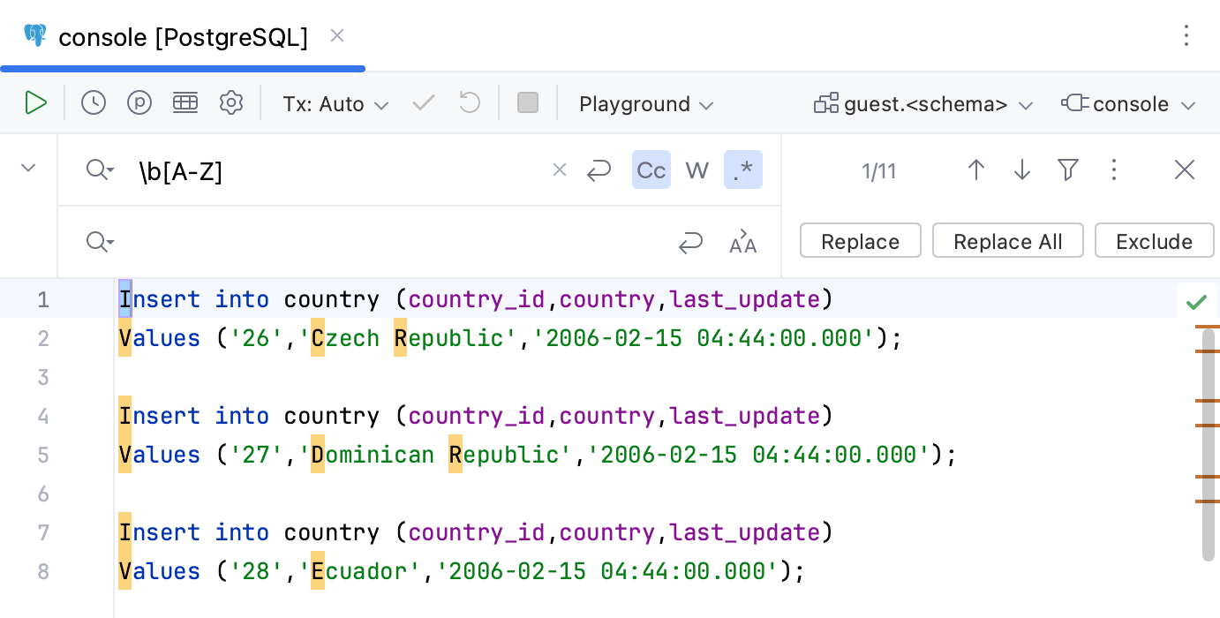Open the search filter funnel icon
The image size is (1220, 618).
[x=1068, y=170]
